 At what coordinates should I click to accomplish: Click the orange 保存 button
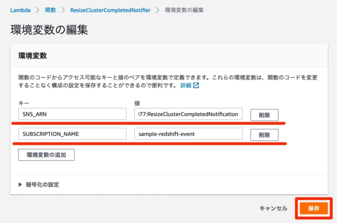tap(314, 208)
